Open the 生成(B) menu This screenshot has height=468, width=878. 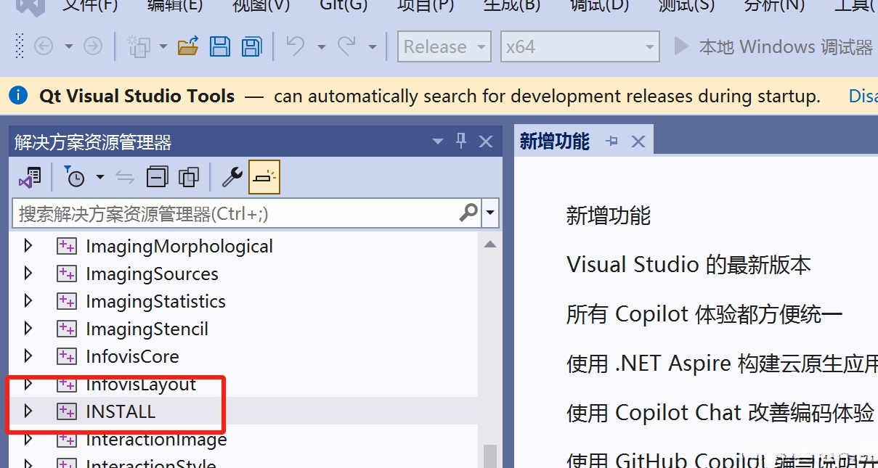(x=512, y=6)
